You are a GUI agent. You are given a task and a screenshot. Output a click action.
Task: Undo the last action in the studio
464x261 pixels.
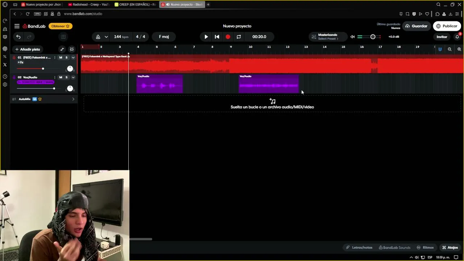point(18,37)
